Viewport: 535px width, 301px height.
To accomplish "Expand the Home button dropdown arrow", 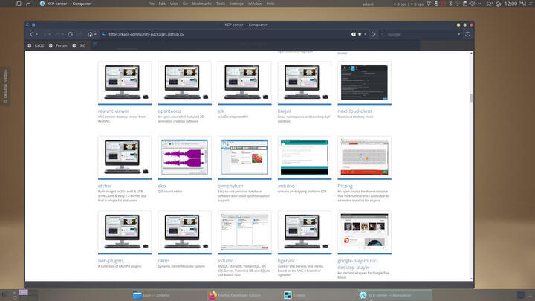I will coord(95,34).
